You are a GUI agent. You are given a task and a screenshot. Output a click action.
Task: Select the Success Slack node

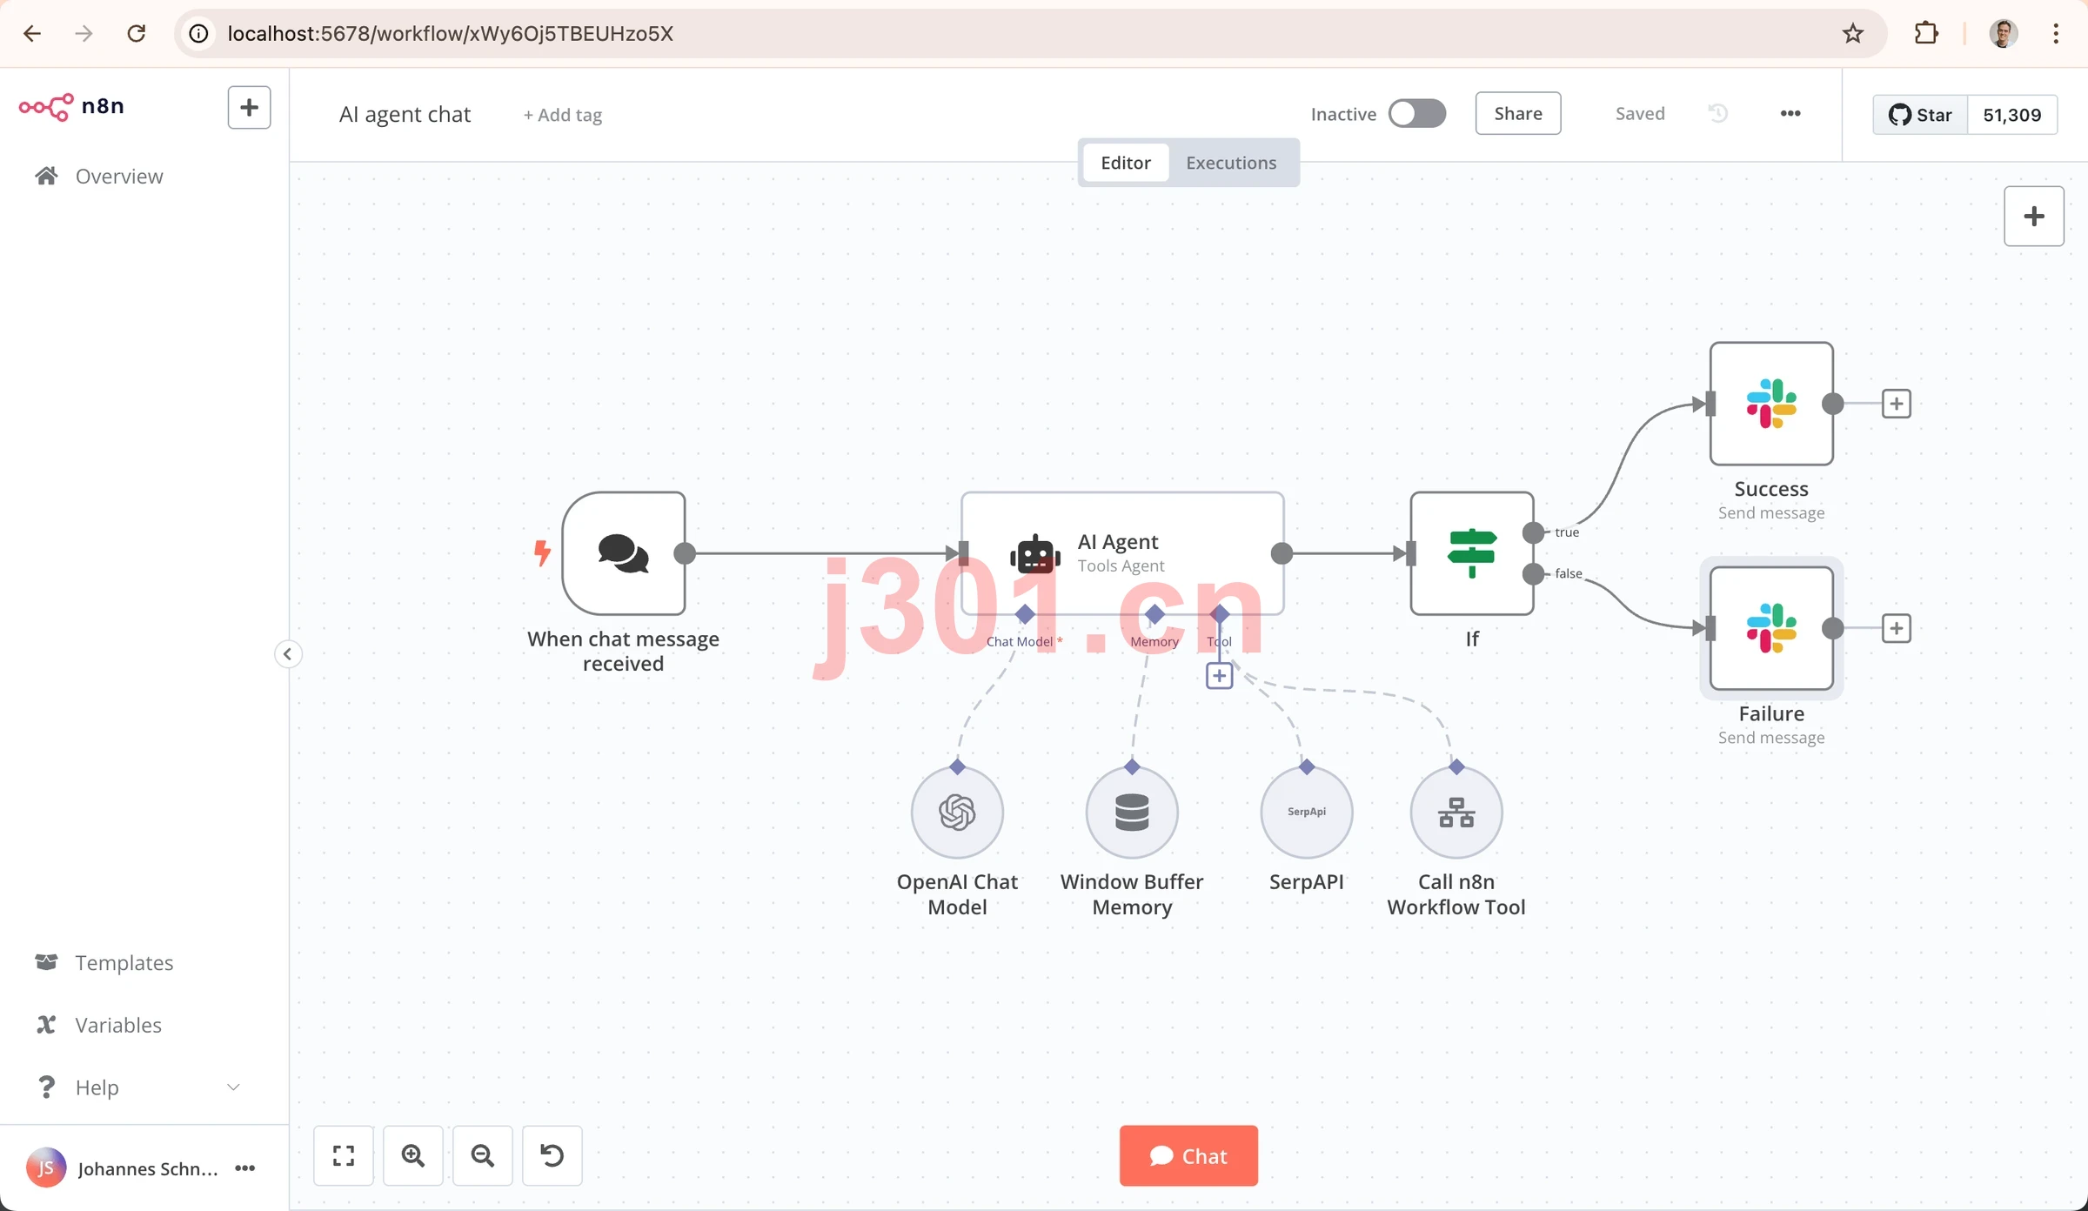pos(1770,404)
